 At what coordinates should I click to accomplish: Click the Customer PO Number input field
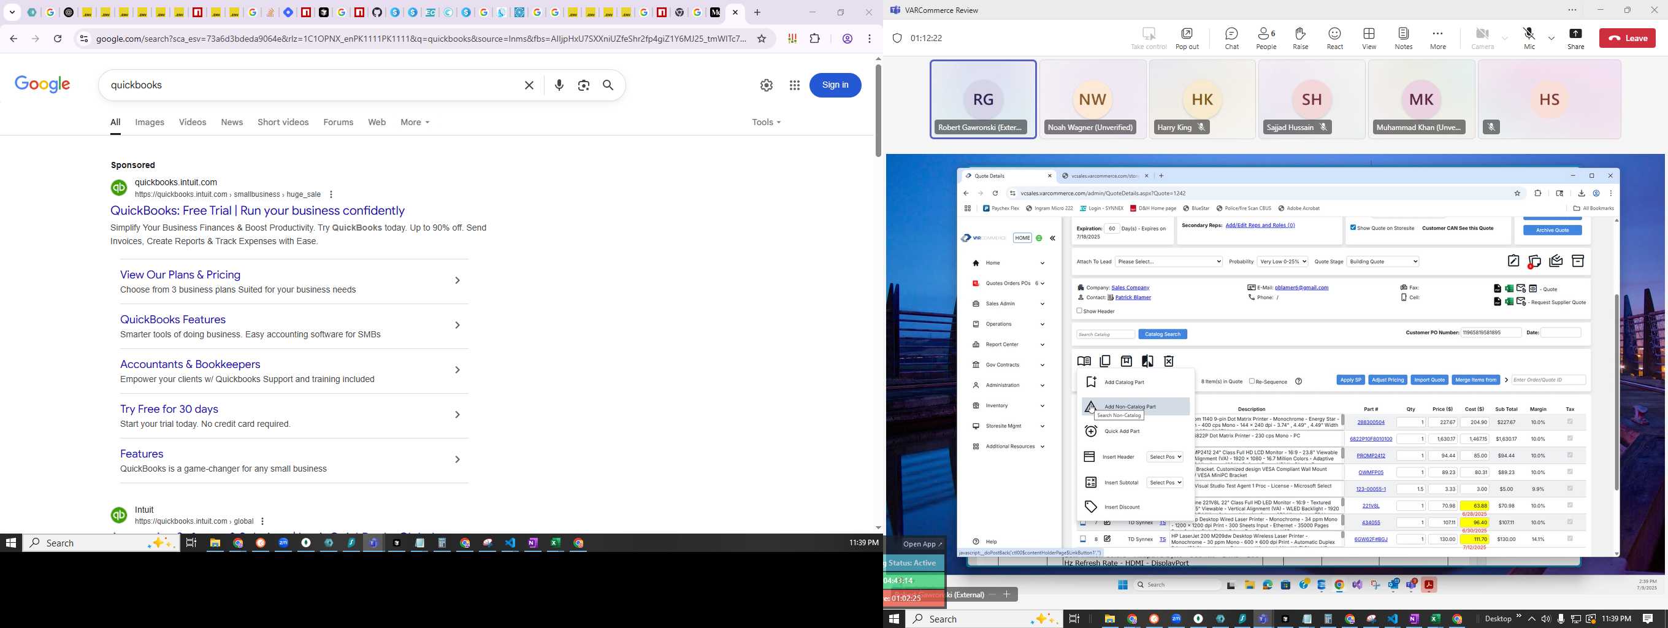click(1491, 333)
